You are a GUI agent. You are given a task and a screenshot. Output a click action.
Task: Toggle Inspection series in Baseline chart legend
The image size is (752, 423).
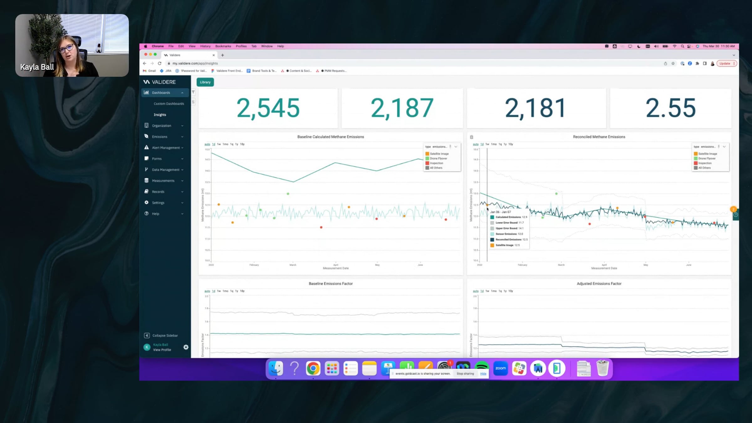[x=436, y=163]
